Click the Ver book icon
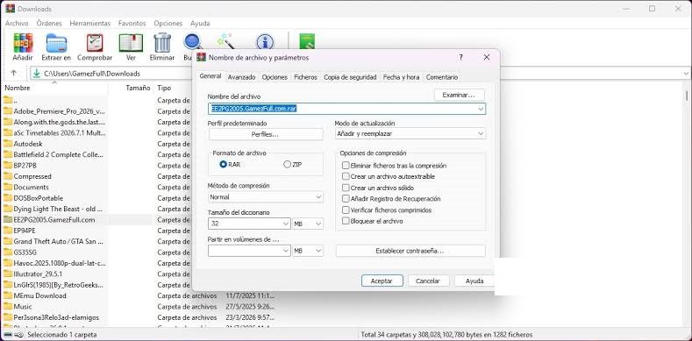The width and height of the screenshot is (692, 341). [x=131, y=43]
